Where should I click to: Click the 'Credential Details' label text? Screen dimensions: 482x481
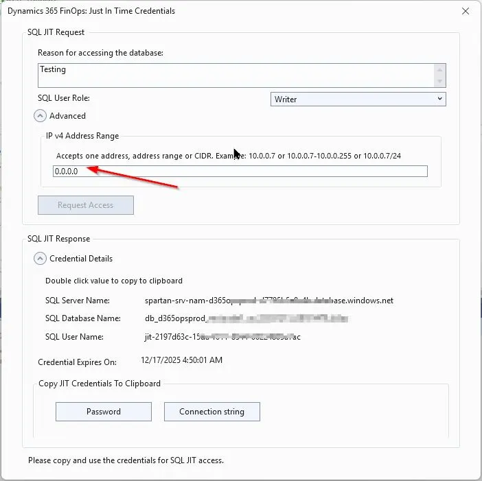click(x=81, y=259)
